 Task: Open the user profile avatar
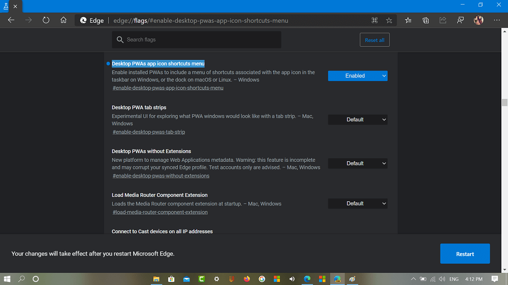coord(479,20)
